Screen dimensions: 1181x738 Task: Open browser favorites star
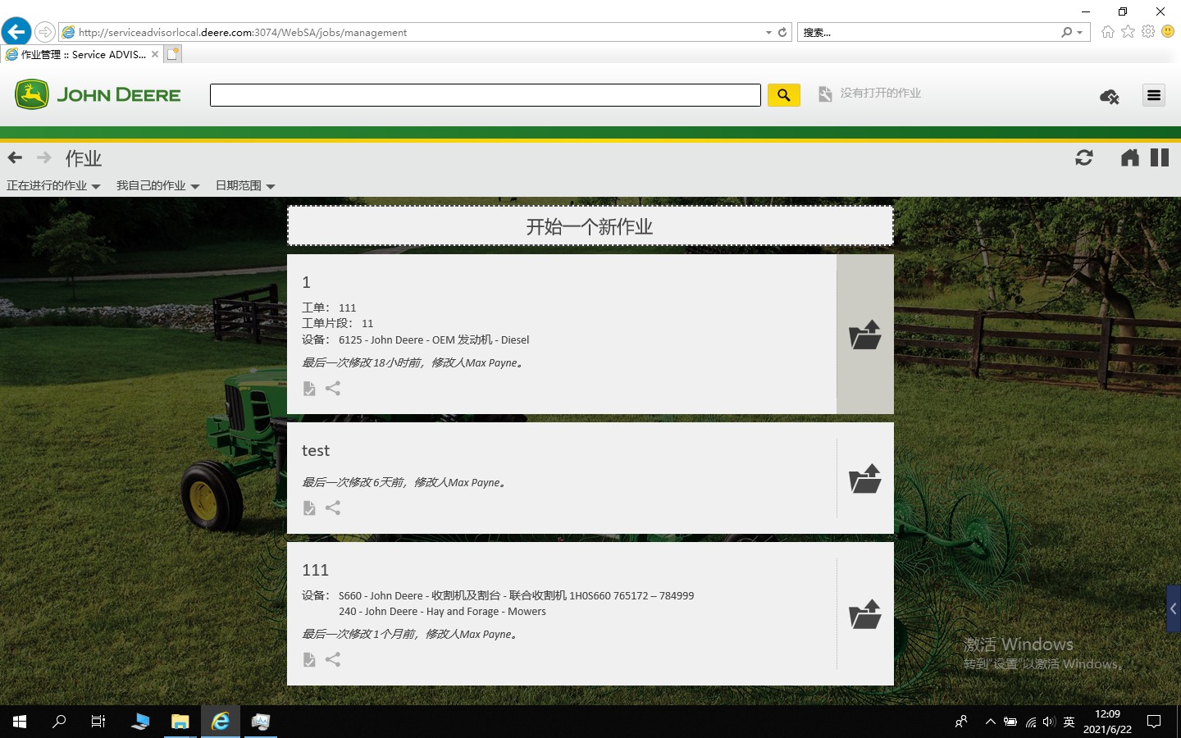(x=1129, y=31)
